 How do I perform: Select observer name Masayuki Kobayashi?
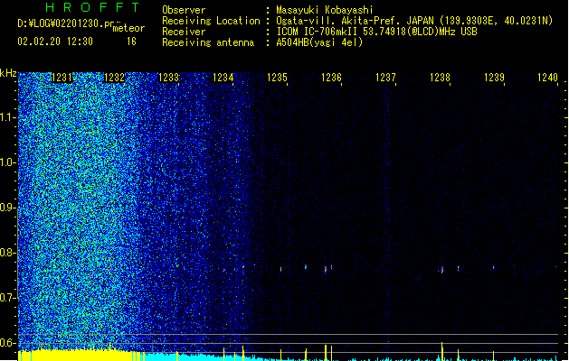[325, 10]
